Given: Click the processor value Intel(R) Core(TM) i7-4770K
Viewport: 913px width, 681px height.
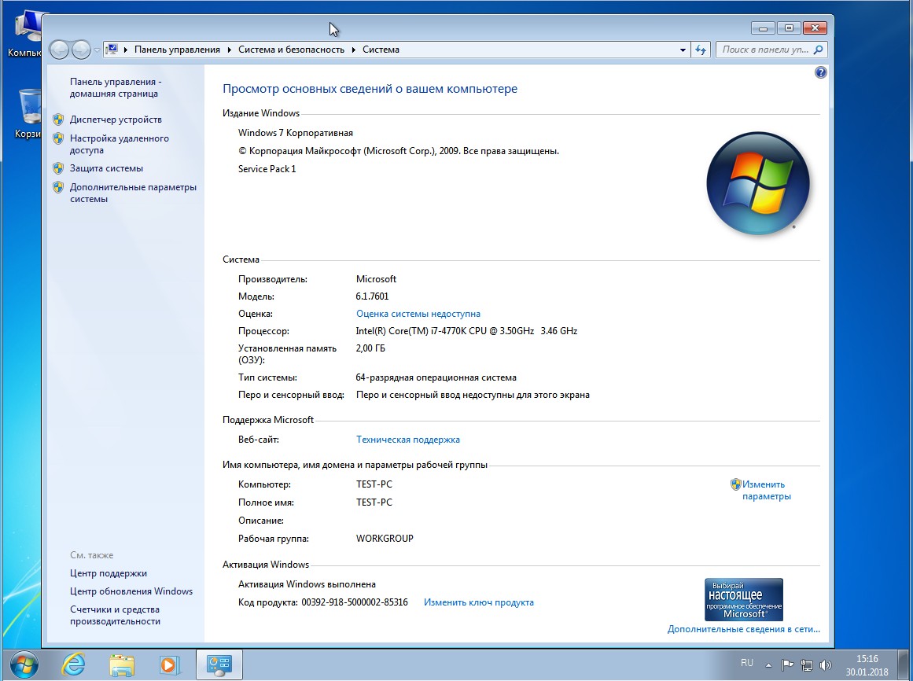Looking at the screenshot, I should point(466,331).
